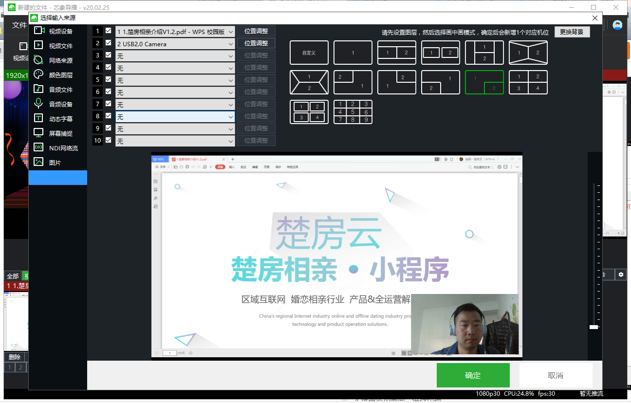Select the 音频设备 microphone source
631x403 pixels.
click(58, 104)
